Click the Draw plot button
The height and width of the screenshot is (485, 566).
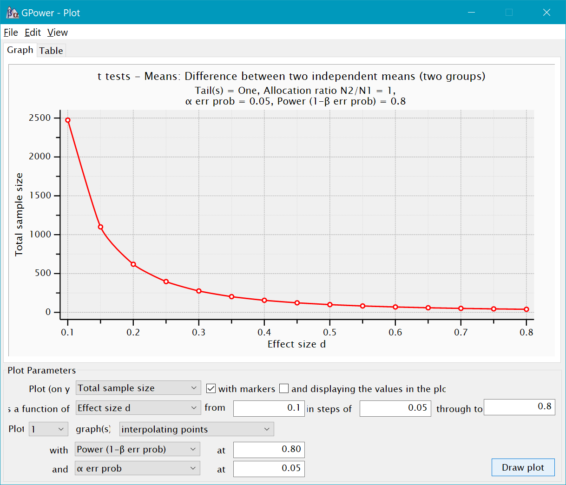(523, 467)
